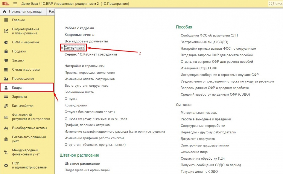This screenshot has width=283, height=174.
Task: Open the hamburger main menu icon
Action: pos(15,4)
